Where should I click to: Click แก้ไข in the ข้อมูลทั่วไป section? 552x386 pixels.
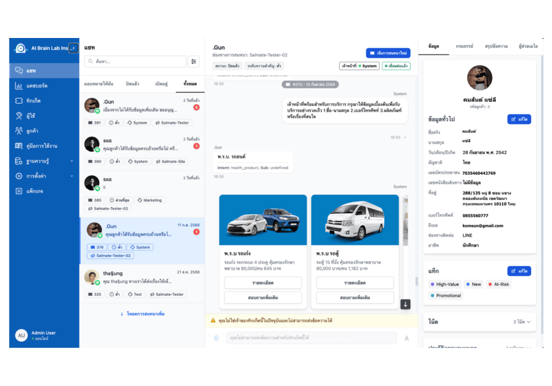(x=519, y=119)
